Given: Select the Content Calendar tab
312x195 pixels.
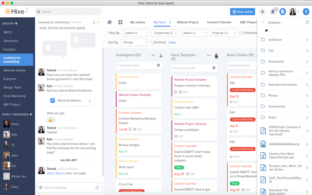Looking at the screenshot, I should [219, 22].
